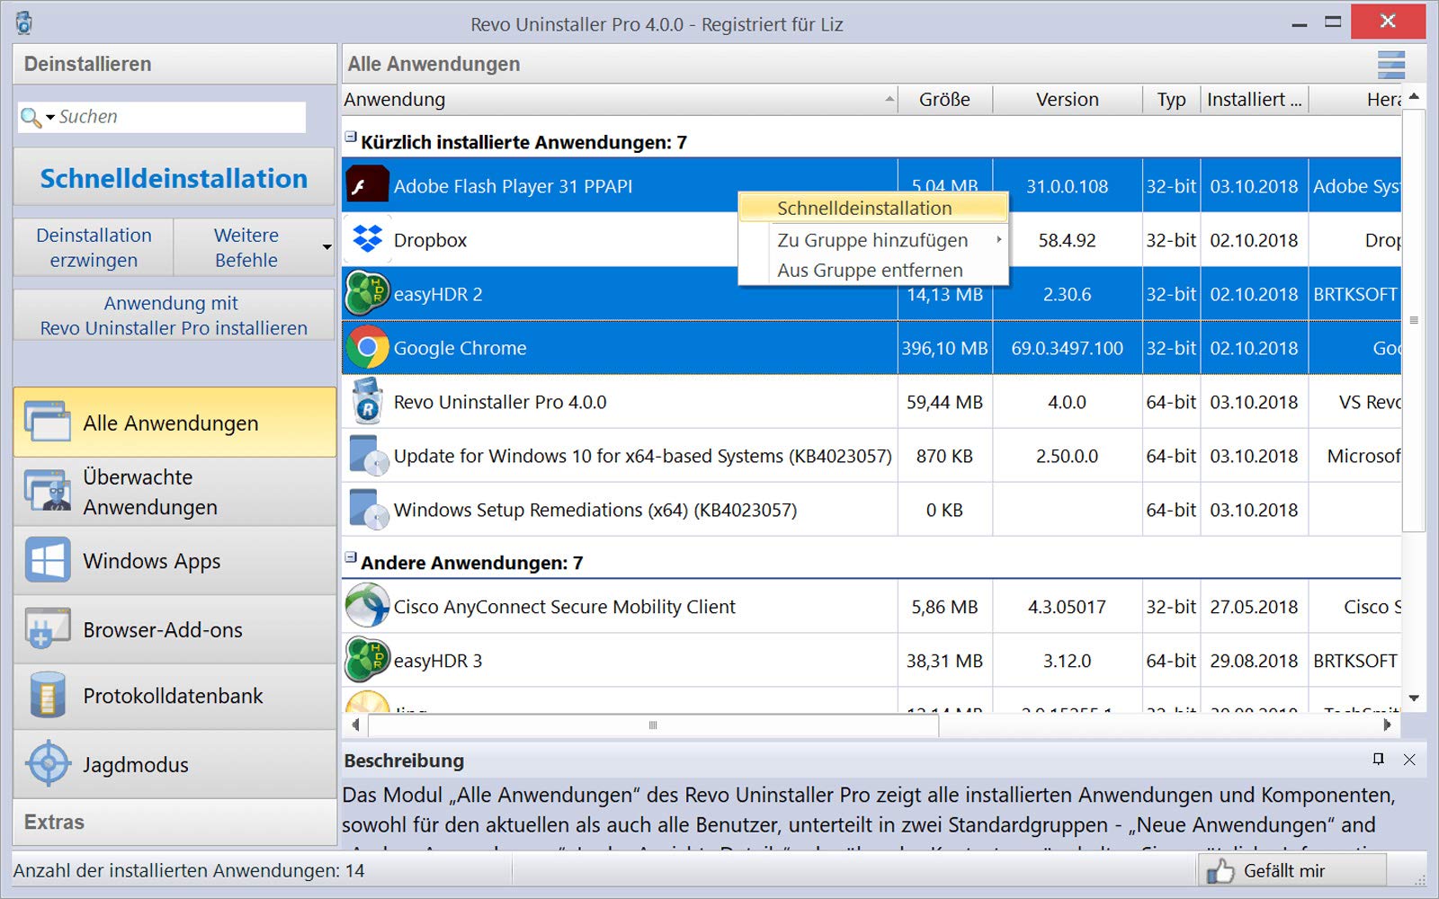Sort by the partially hidden Hersteller column
The image size is (1439, 899).
pyautogui.click(x=1355, y=99)
